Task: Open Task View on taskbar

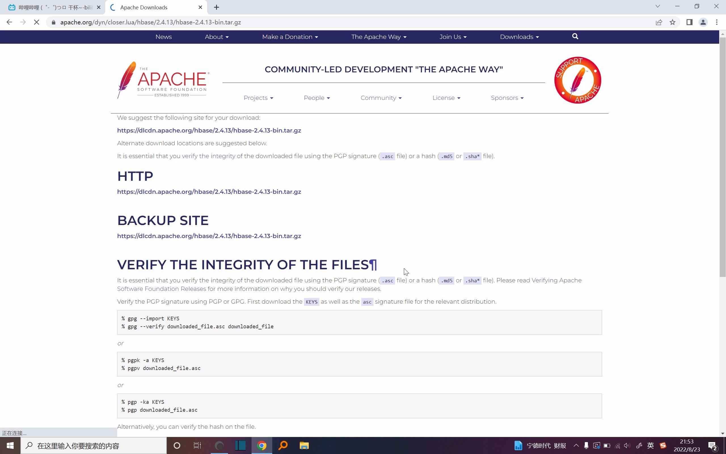Action: coord(197,445)
